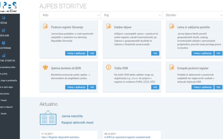Select the vloge in pooblastila sidebar item

(x=8, y=81)
